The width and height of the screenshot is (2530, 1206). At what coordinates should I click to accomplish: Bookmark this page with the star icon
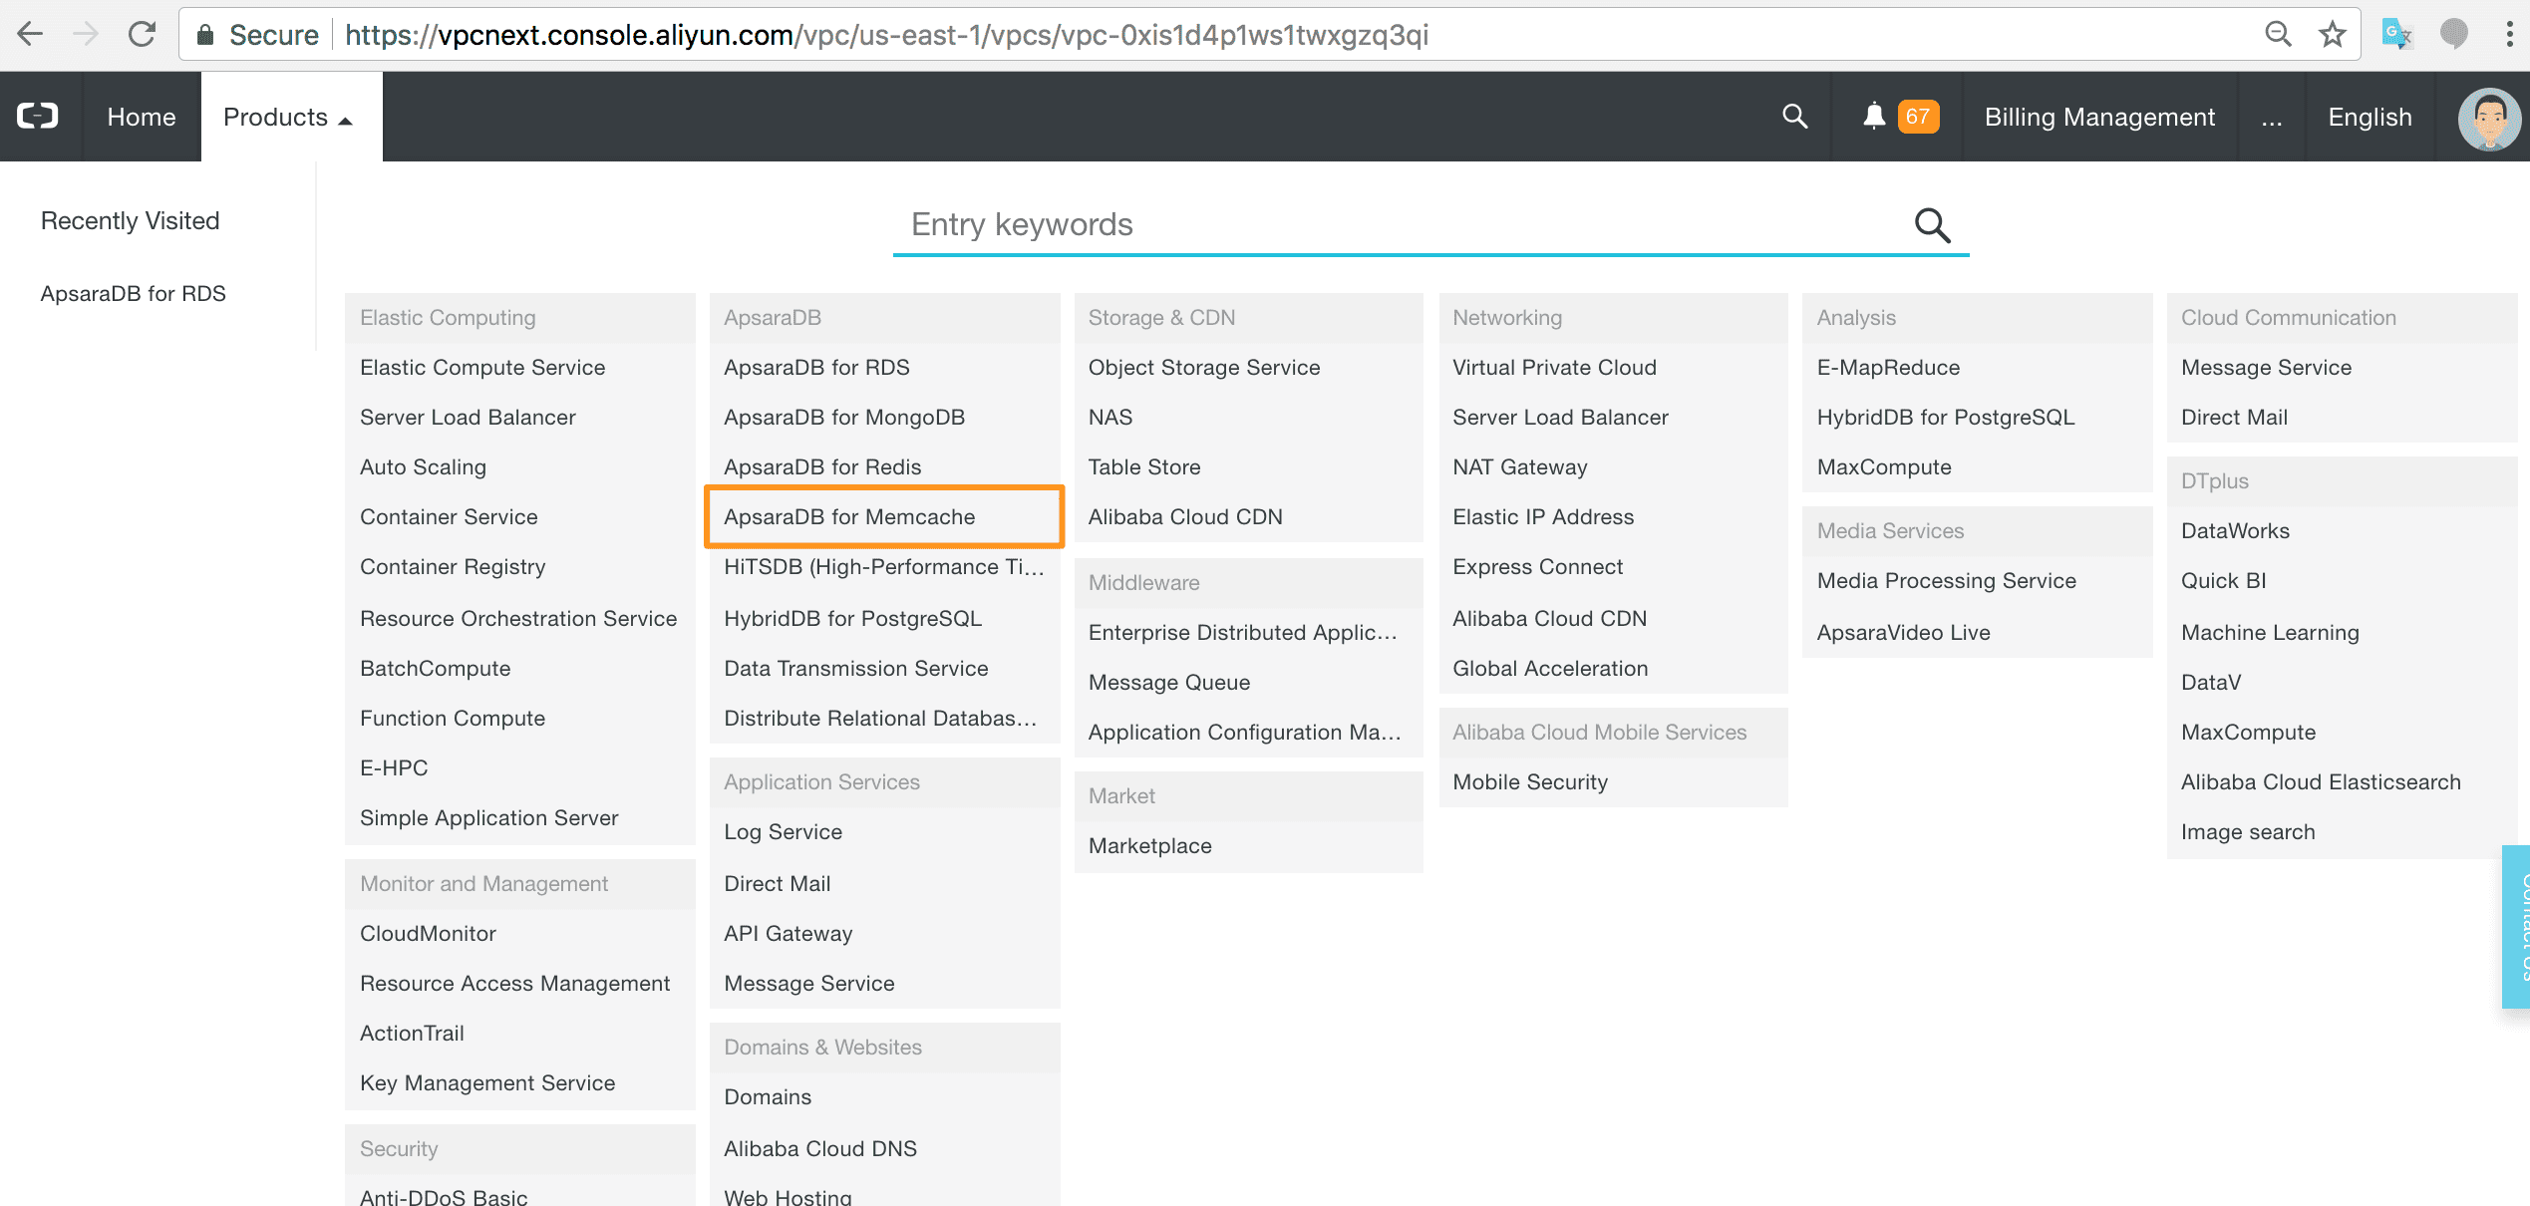click(2332, 35)
